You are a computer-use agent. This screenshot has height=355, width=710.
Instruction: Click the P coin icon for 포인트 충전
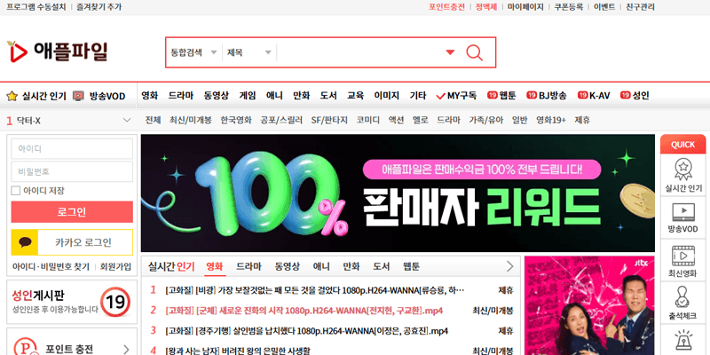click(24, 348)
